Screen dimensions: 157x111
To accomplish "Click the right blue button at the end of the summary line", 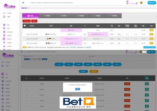I will [153, 47].
